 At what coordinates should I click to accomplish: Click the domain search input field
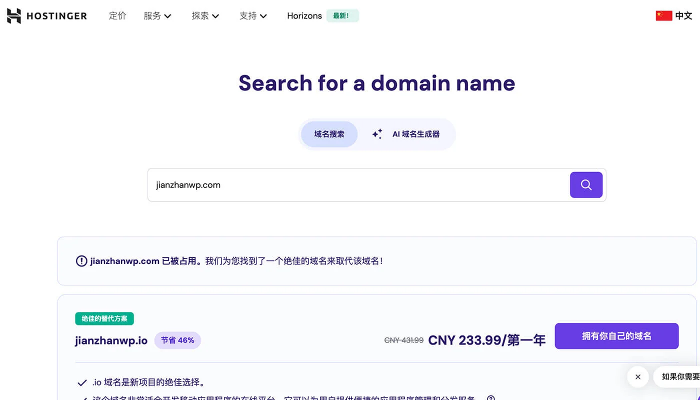coord(358,185)
